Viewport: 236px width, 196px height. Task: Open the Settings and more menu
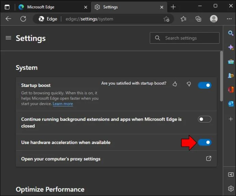(229, 19)
